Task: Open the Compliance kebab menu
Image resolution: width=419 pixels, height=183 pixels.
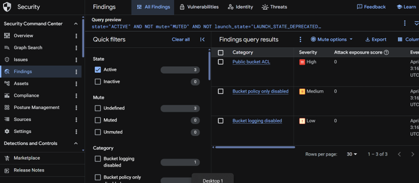Action: point(76,95)
